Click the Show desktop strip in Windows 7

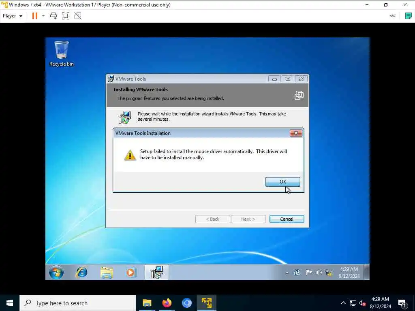366,272
